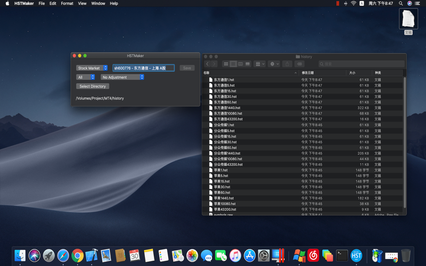Open the HSTMaker icon in the Dock
Screen dimensions: 426x266
click(356, 256)
